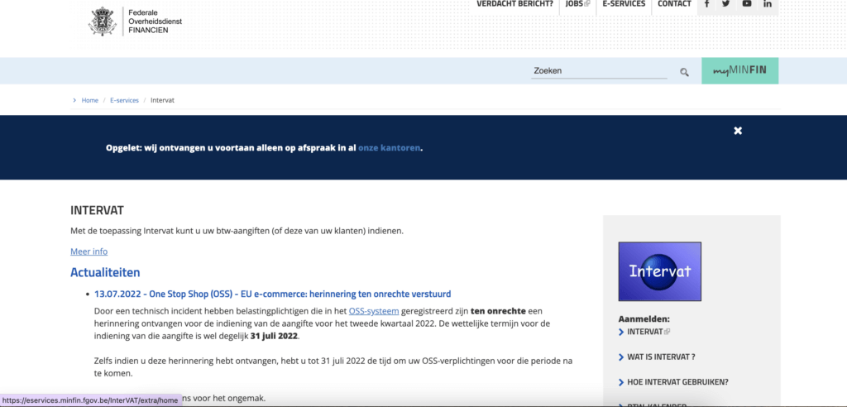Viewport: 847px width, 407px height.
Task: Click the Actualiteiten heading
Action: [x=105, y=272]
